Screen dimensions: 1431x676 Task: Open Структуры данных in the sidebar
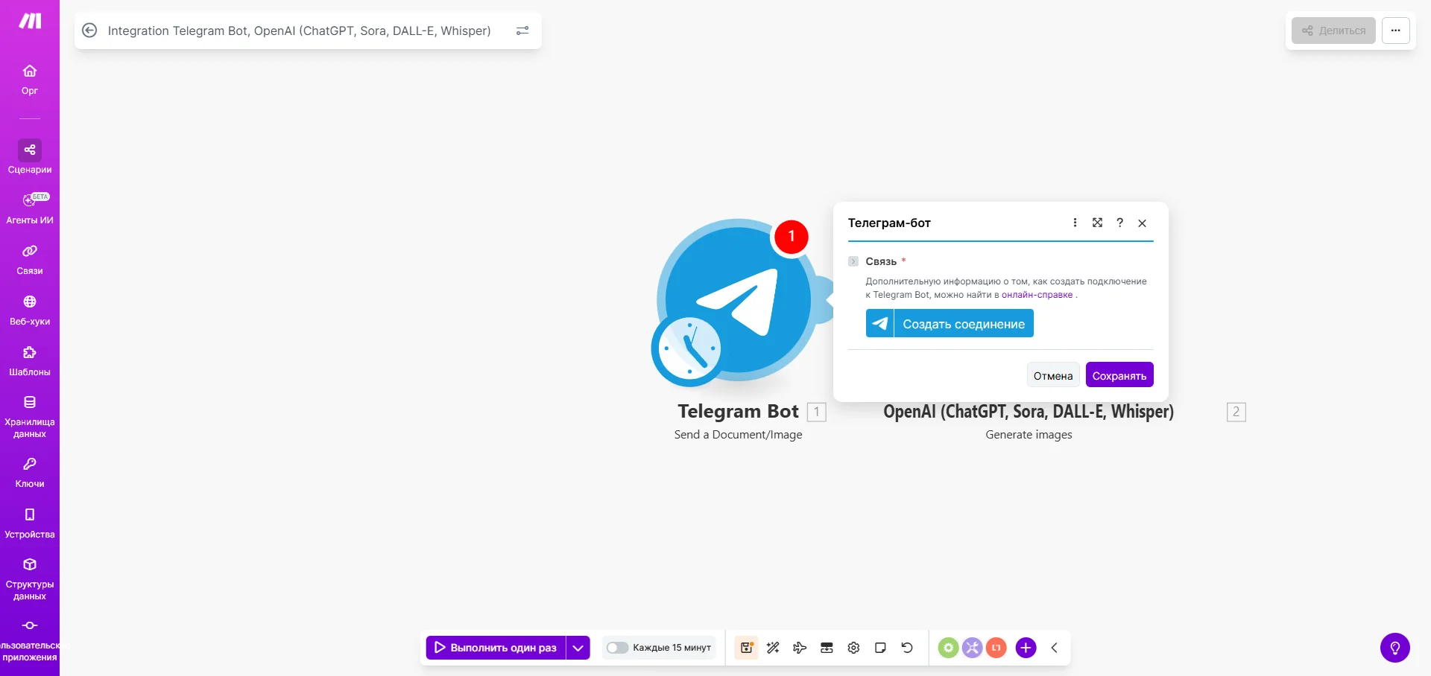(30, 579)
